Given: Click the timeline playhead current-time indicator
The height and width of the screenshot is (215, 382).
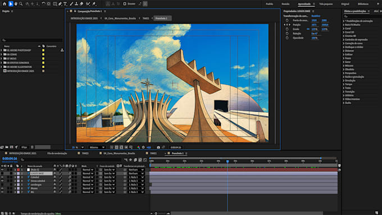Looking at the screenshot, I should 228,161.
